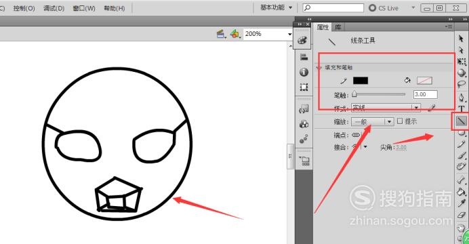
Task: Open the CS Live dropdown arrow
Action: point(413,7)
